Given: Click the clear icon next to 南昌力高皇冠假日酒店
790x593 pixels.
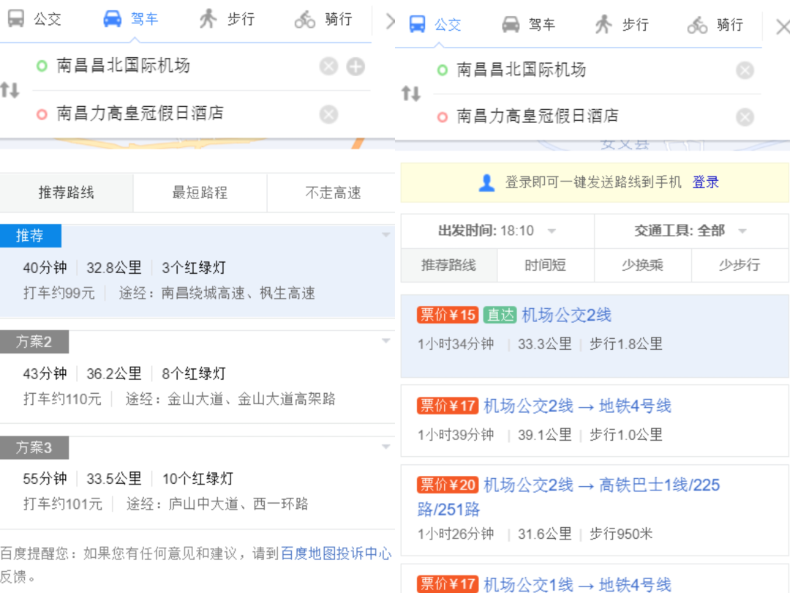Looking at the screenshot, I should coord(328,114).
